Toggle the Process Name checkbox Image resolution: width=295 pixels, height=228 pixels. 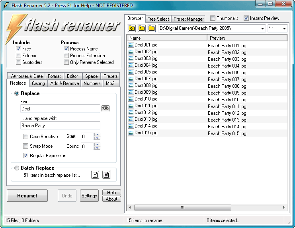tap(66, 49)
